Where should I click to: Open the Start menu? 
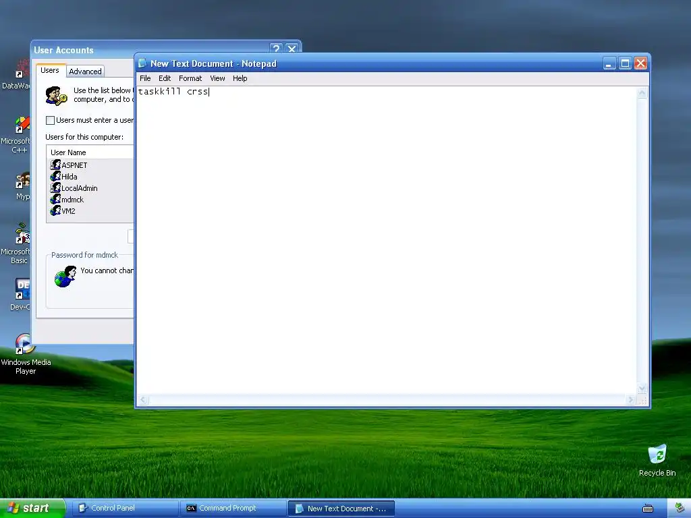point(32,508)
